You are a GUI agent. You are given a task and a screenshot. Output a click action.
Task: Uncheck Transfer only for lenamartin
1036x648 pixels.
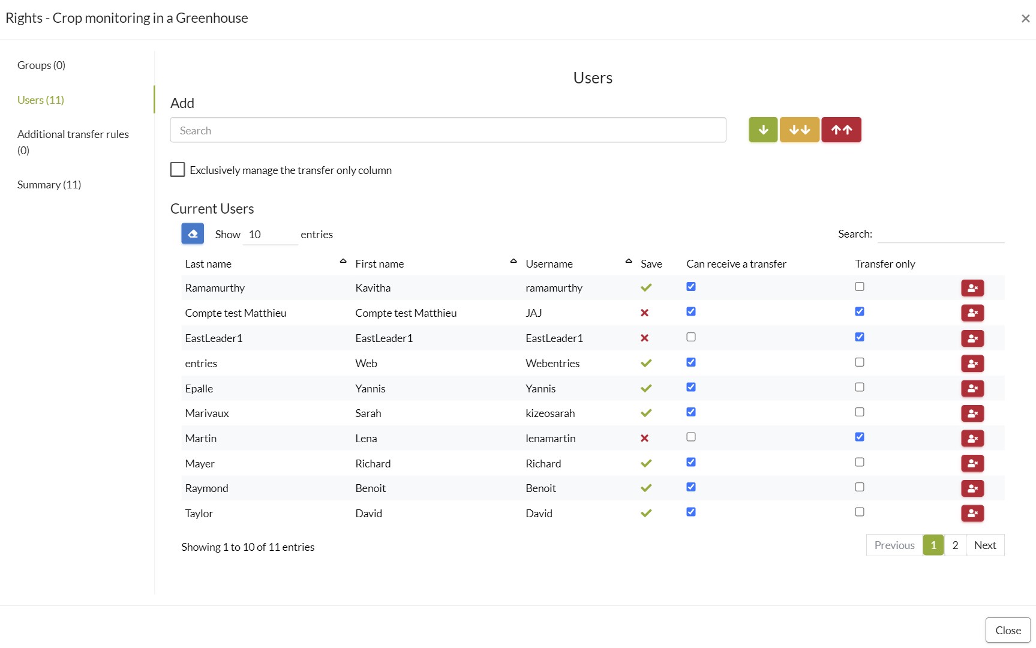860,437
